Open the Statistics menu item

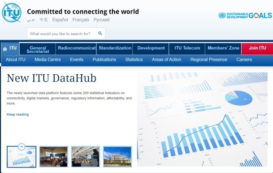pos(134,60)
